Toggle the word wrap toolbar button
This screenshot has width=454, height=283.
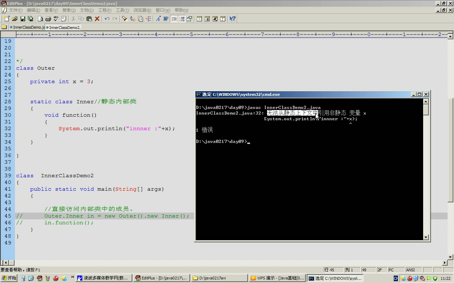[174, 19]
